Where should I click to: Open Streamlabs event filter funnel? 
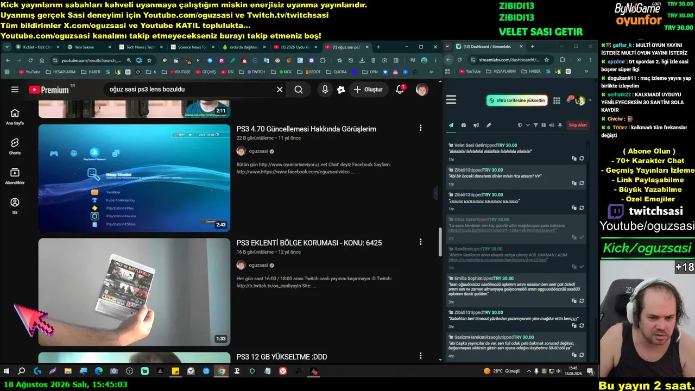[535, 125]
